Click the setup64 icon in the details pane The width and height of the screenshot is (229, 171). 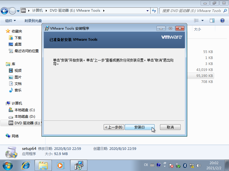pyautogui.click(x=11, y=152)
